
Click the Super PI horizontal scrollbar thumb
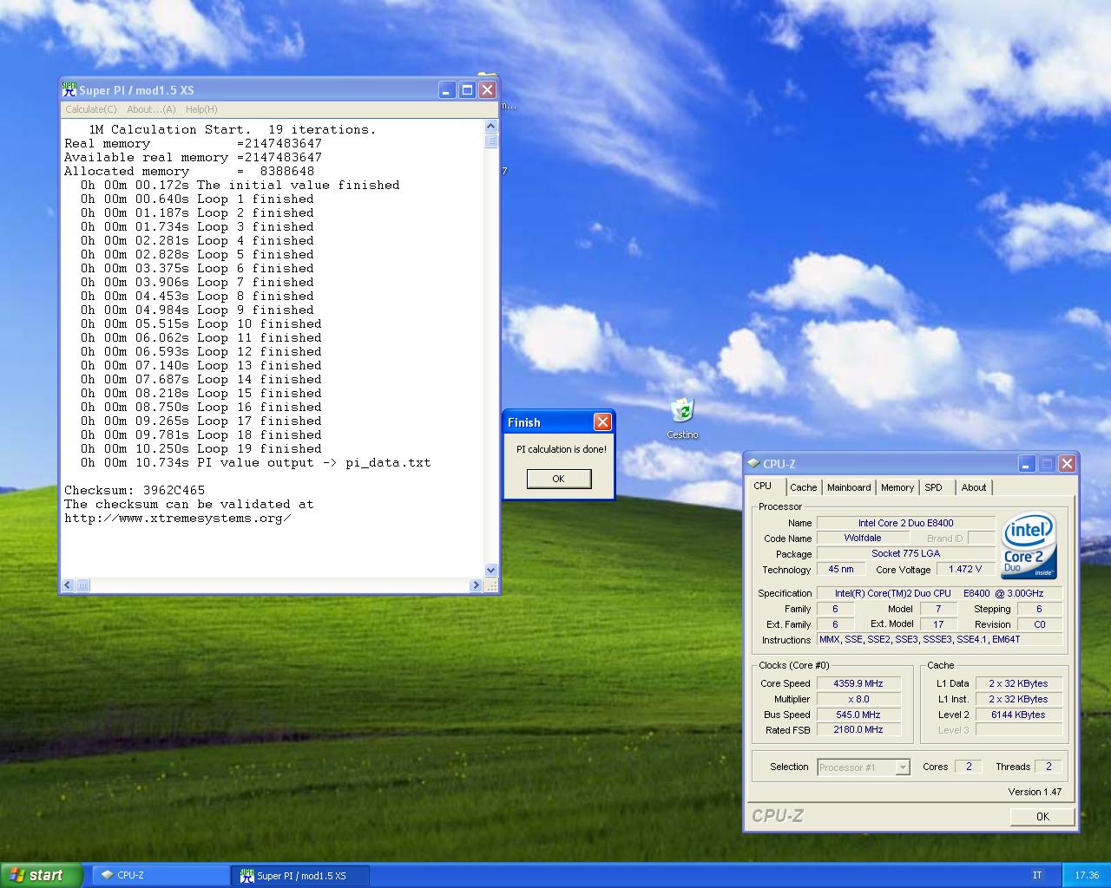pyautogui.click(x=82, y=585)
